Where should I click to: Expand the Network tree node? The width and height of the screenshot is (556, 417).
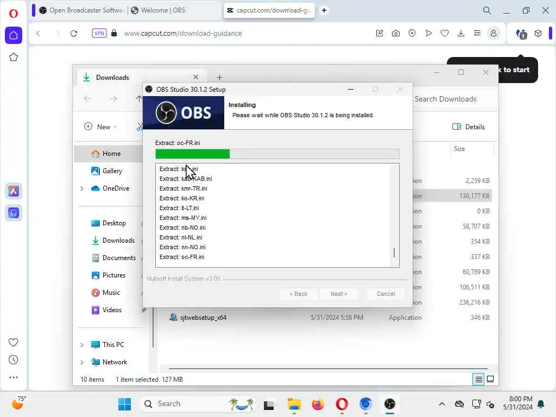(x=81, y=362)
